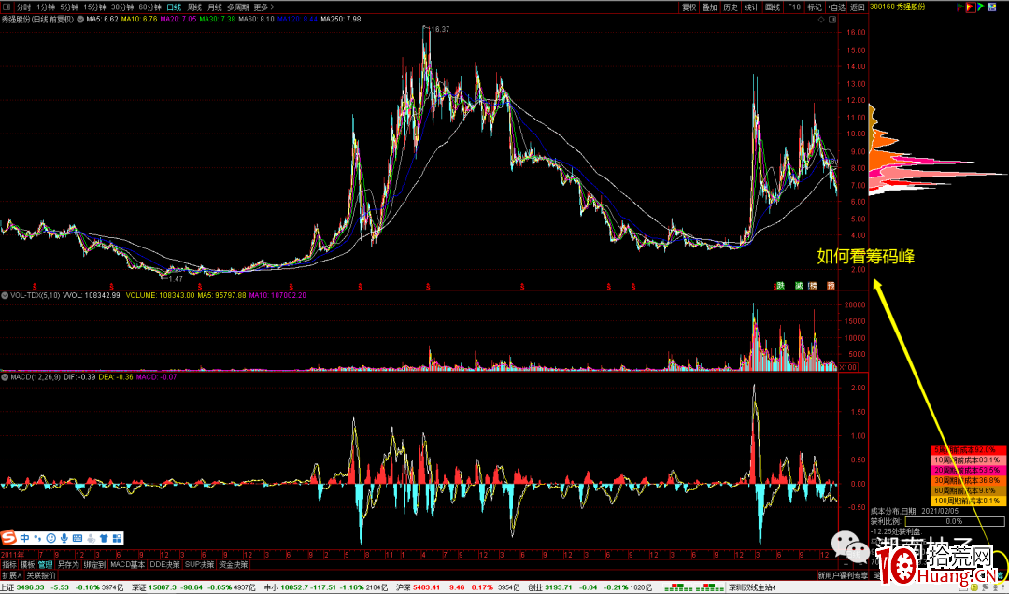Click the red 5周期前成本 legend swatch
1009x594 pixels.
(x=967, y=448)
